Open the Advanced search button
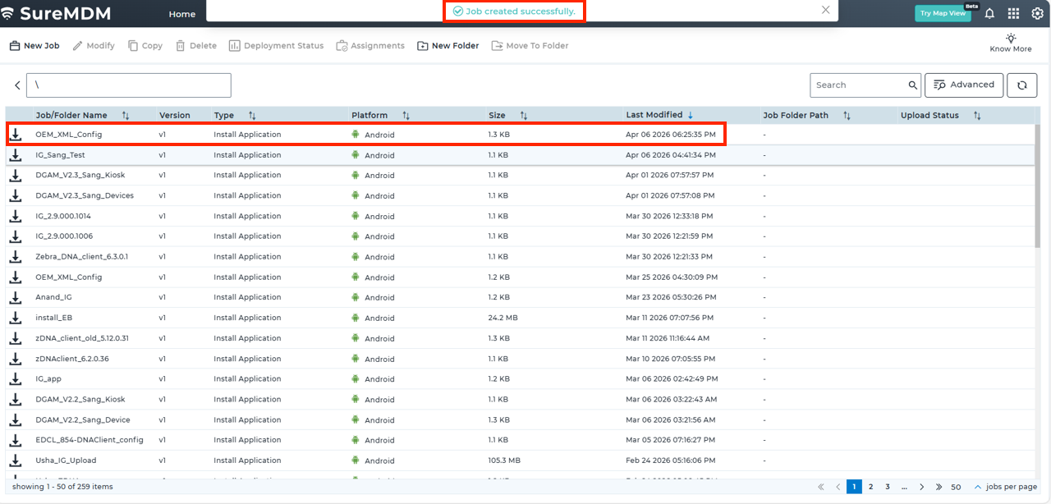This screenshot has width=1051, height=504. pyautogui.click(x=964, y=85)
